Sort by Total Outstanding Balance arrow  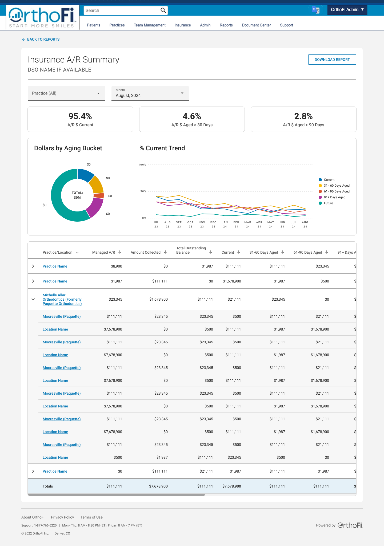(211, 252)
